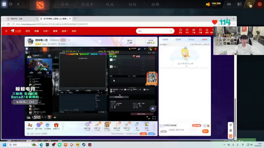Open WeChat from the taskbar

point(59,145)
